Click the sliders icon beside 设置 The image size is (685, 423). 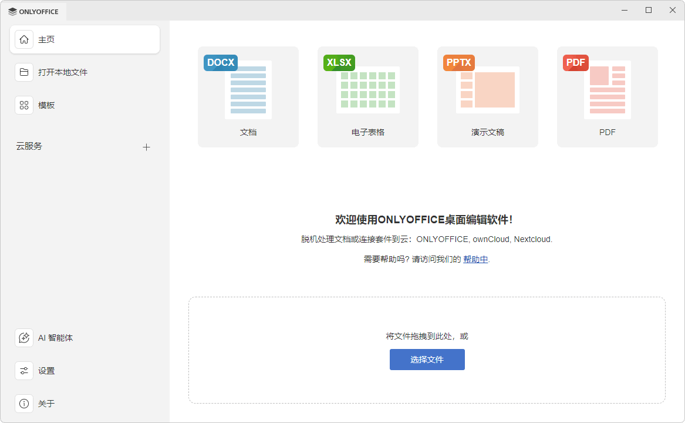pos(24,371)
